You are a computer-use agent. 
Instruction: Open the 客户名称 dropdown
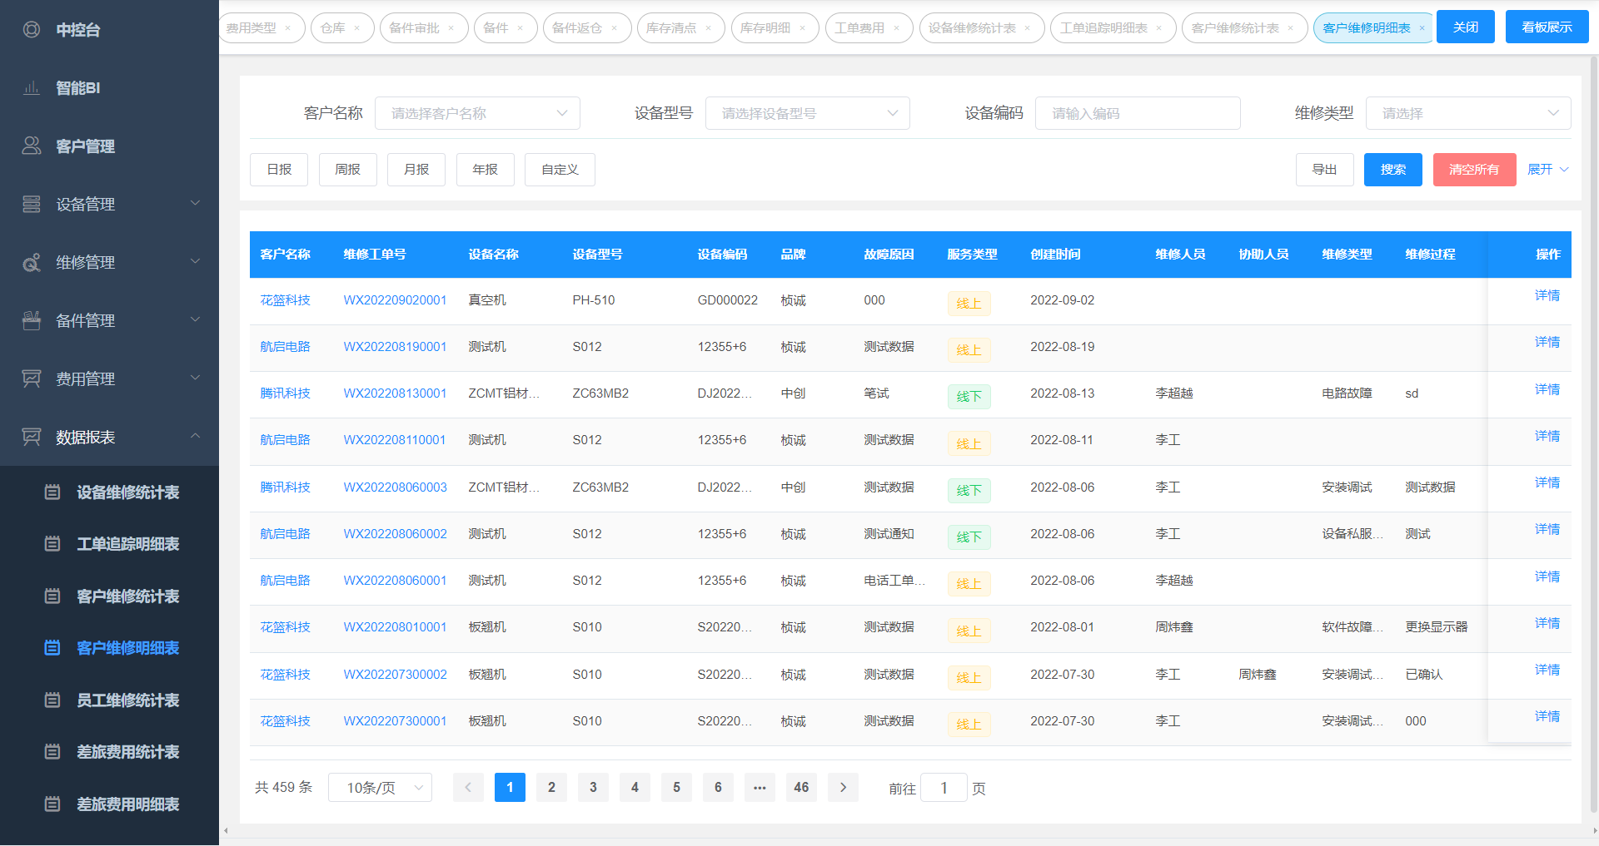pos(477,113)
